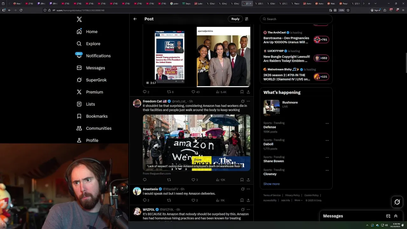
Task: Bookmark Anastasia's post
Action: coord(242,200)
